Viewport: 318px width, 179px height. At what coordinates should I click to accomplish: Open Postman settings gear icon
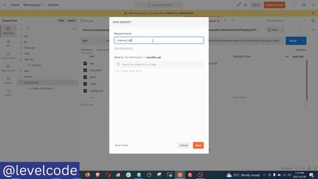point(245,5)
